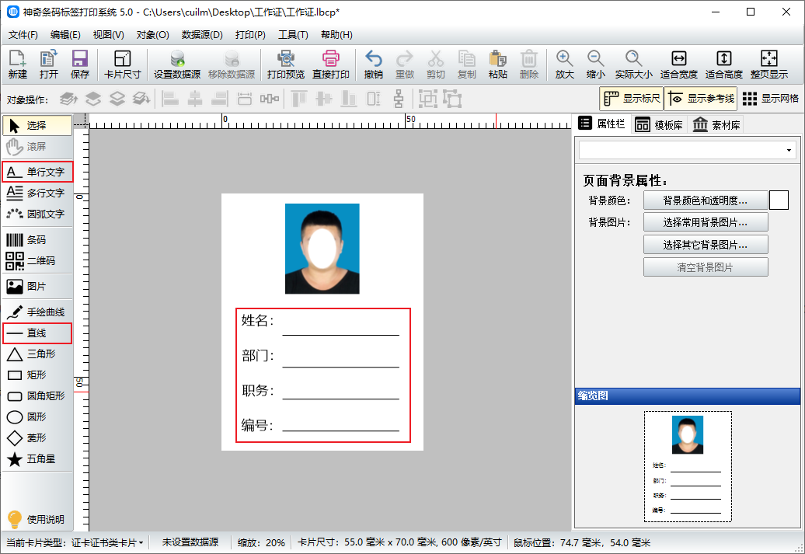Toggle 显示网格 grid display
This screenshot has width=805, height=554.
(x=770, y=99)
